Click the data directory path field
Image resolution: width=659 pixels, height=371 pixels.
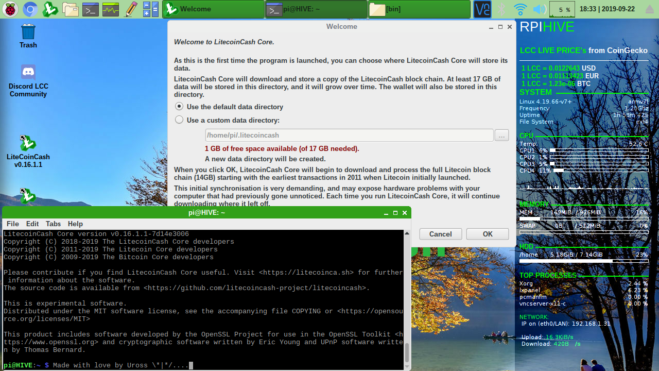pyautogui.click(x=349, y=135)
